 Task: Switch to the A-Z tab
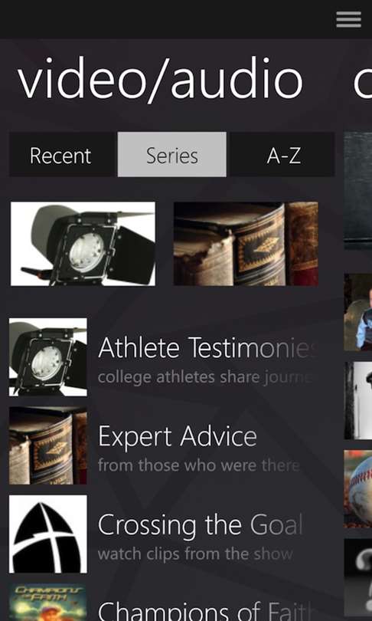[x=283, y=155]
